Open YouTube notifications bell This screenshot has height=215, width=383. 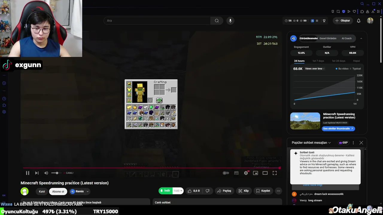click(358, 21)
